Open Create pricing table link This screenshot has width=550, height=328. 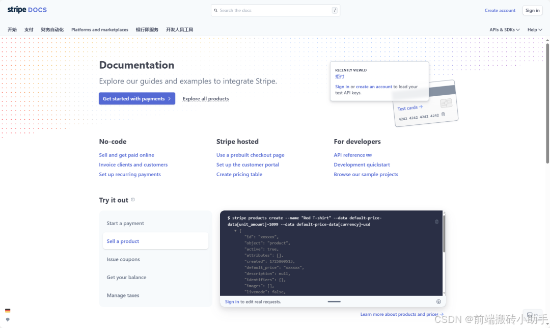pyautogui.click(x=239, y=174)
